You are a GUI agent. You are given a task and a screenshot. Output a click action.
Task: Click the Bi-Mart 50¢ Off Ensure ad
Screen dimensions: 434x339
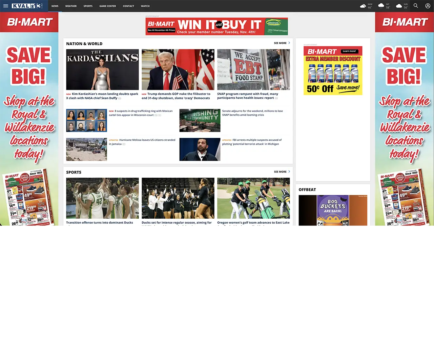pos(333,71)
